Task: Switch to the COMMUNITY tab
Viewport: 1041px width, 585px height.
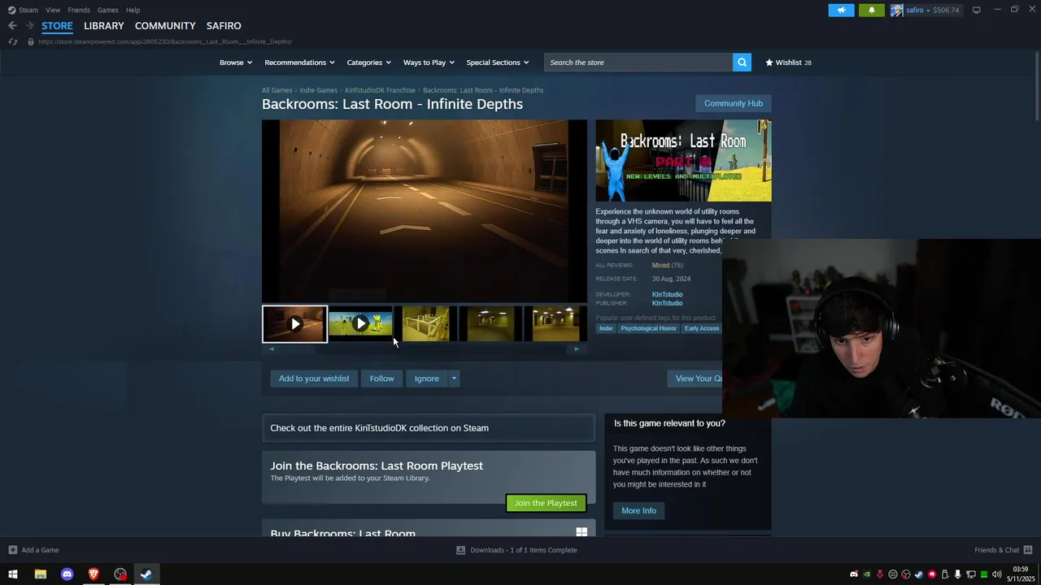Action: coord(165,26)
